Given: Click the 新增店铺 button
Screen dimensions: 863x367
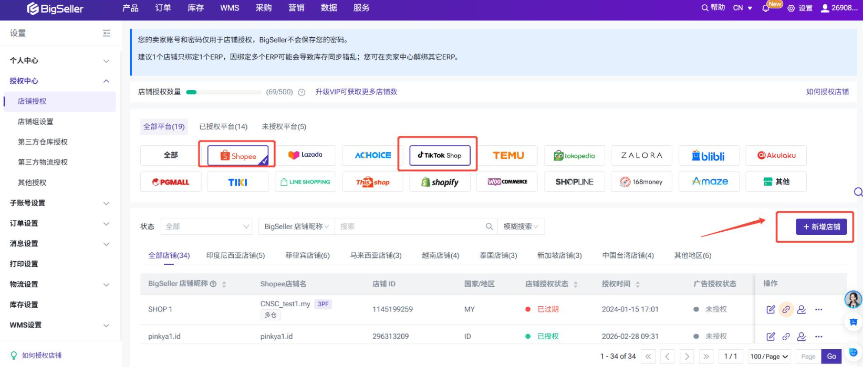Looking at the screenshot, I should pyautogui.click(x=821, y=226).
